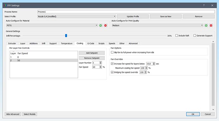Screen dimensions: 219x121
Task: Click the scrollbar up arrow
Action: tap(213, 42)
